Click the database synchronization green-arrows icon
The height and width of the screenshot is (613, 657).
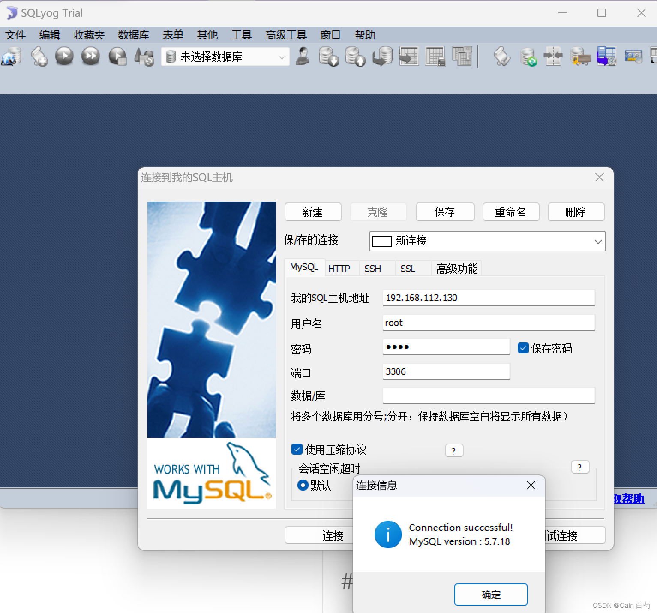(528, 57)
